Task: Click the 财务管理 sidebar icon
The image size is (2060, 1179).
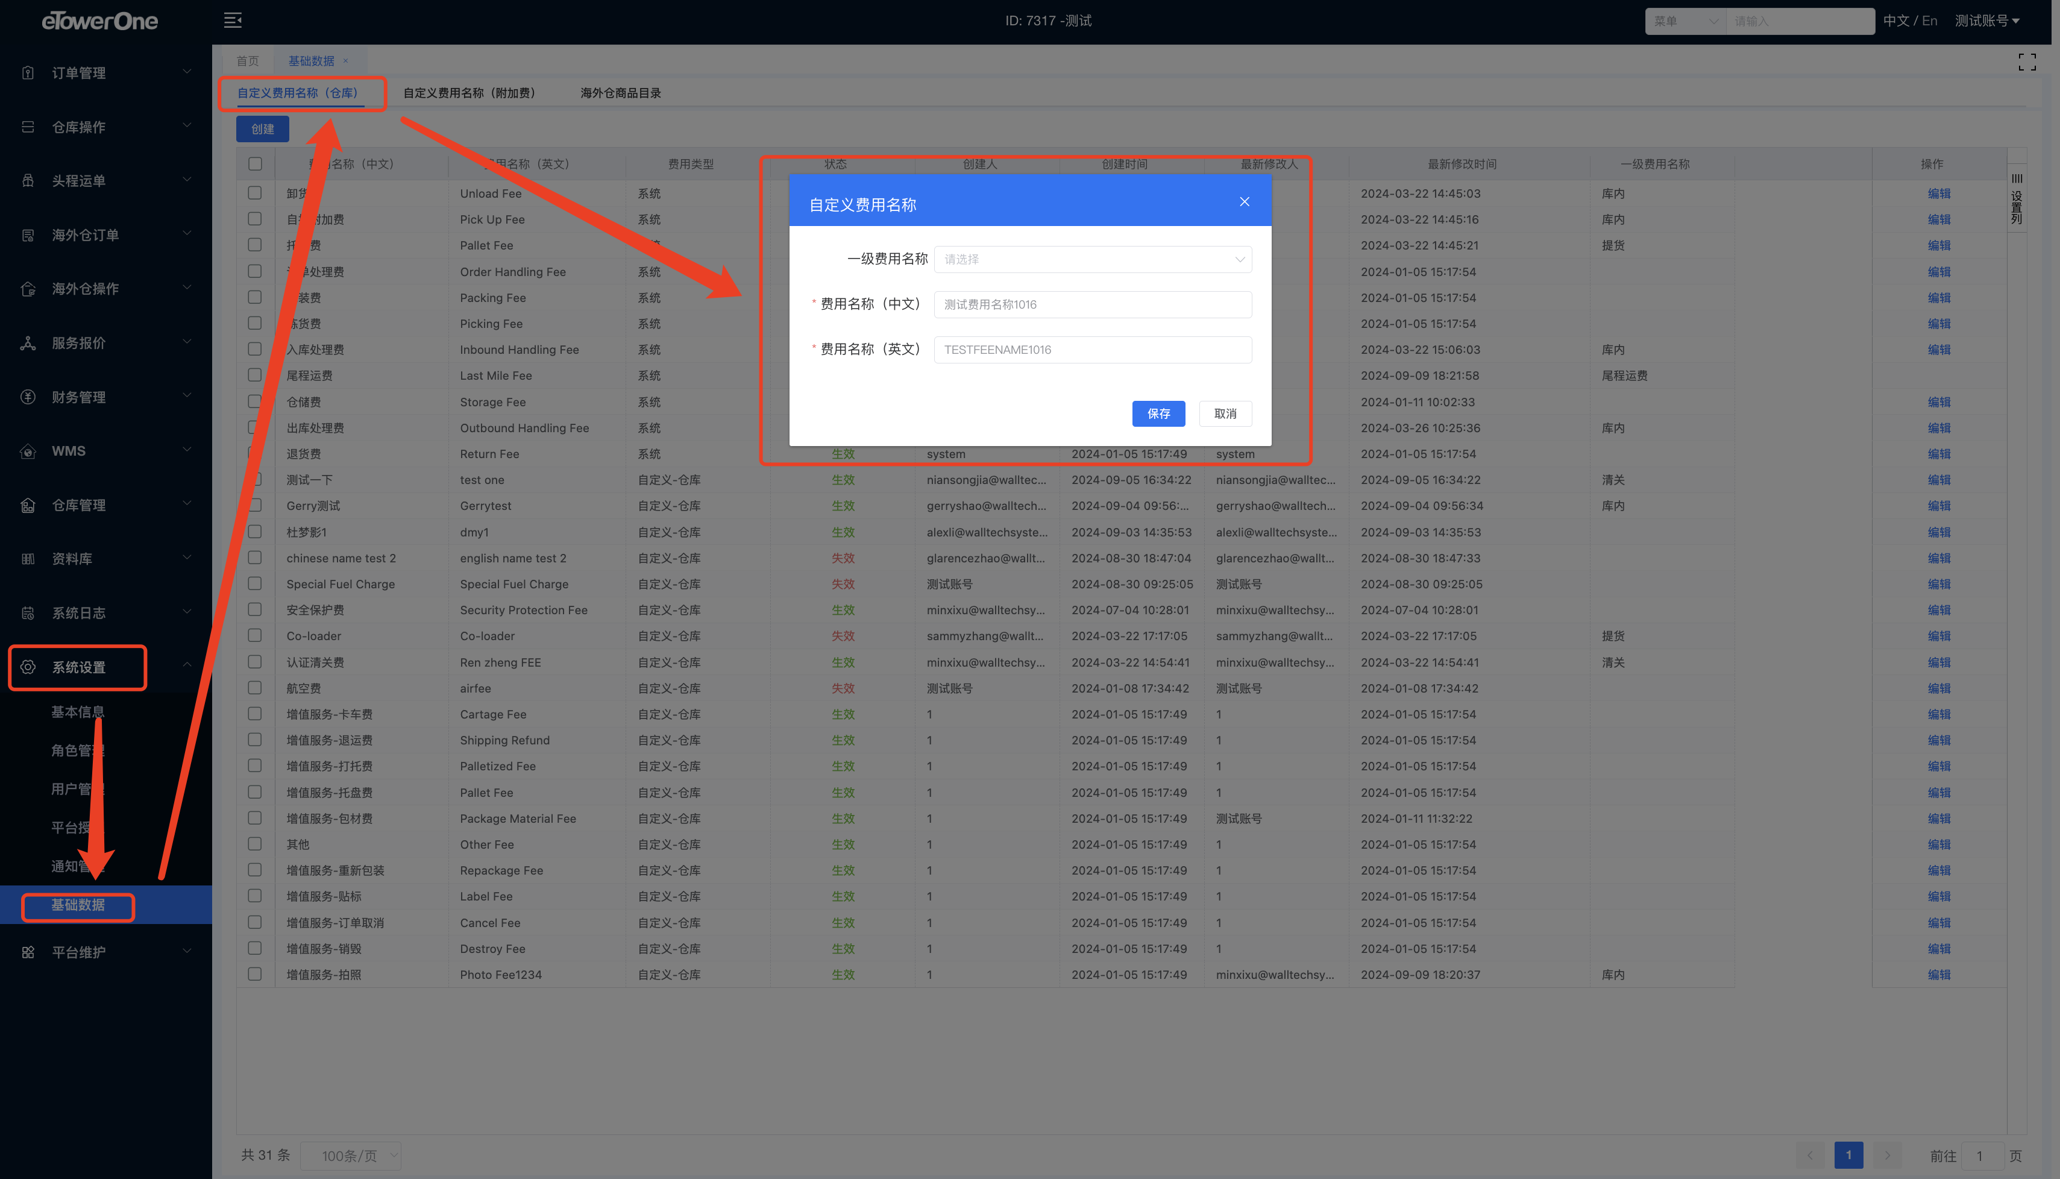Action: coord(28,397)
